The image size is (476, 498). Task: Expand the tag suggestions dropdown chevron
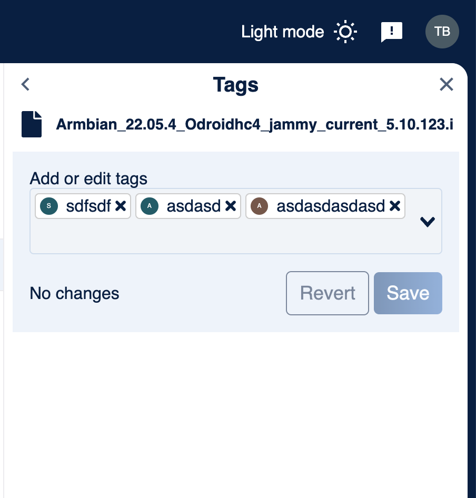(427, 222)
